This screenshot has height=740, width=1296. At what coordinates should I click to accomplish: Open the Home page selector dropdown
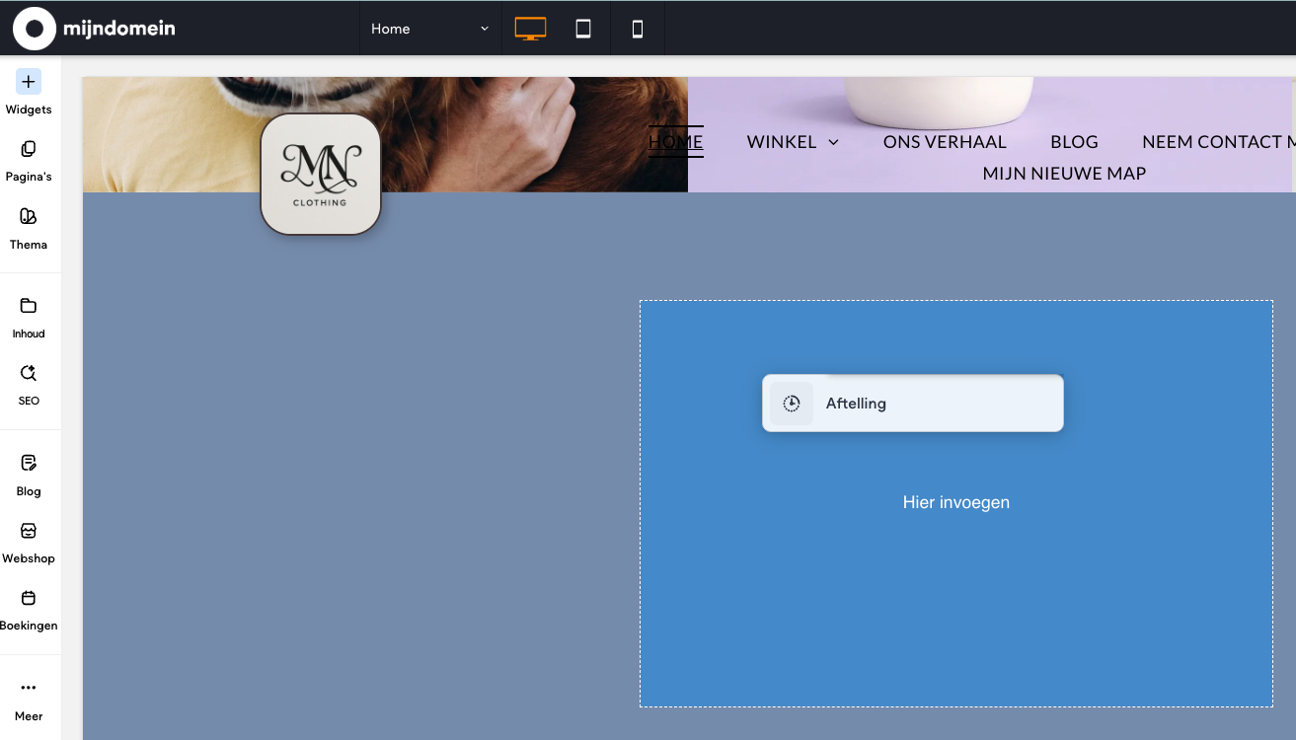tap(430, 29)
